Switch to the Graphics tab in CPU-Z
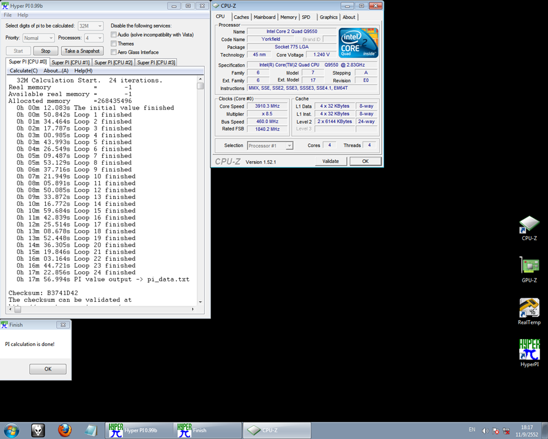Image resolution: width=548 pixels, height=439 pixels. coord(328,17)
